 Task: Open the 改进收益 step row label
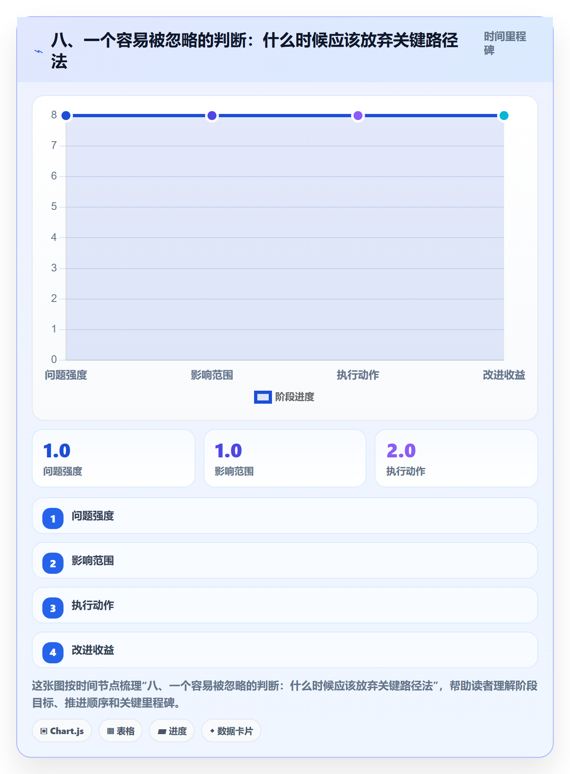click(93, 650)
